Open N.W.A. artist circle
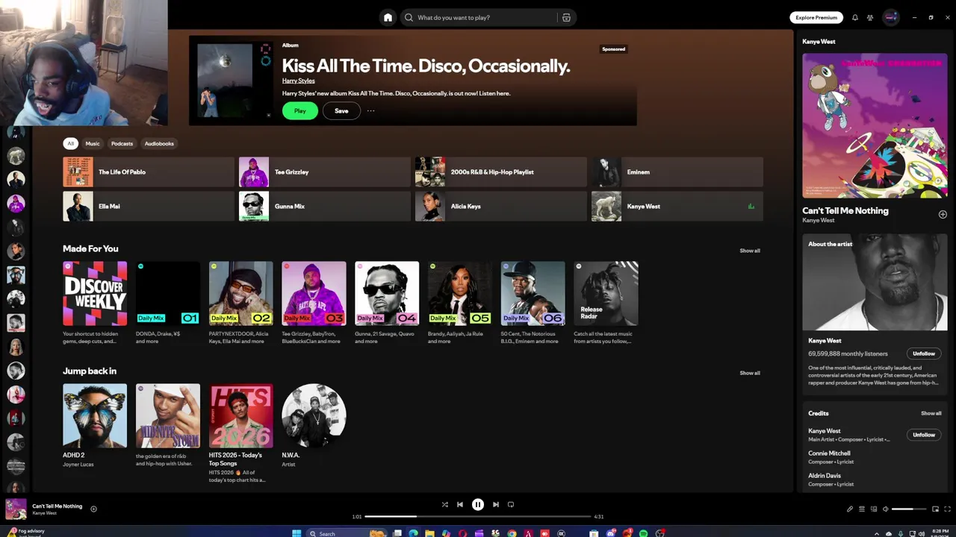Image resolution: width=956 pixels, height=537 pixels. coord(314,415)
